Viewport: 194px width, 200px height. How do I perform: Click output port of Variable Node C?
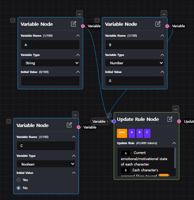click(79, 127)
